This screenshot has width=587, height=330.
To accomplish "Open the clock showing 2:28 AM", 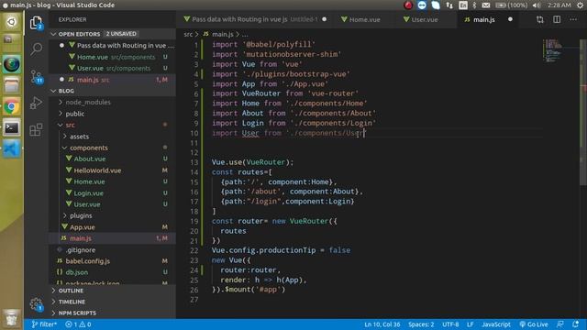I will [559, 5].
